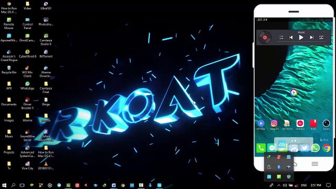Open Google Chrome from the taskbar
336x189 pixels.
[123, 185]
